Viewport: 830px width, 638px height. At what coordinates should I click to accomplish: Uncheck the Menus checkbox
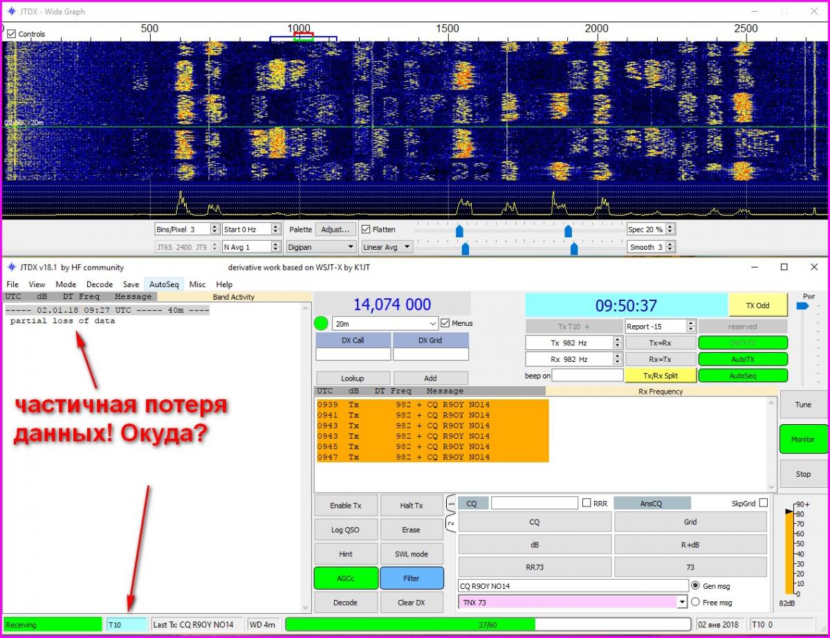[445, 323]
